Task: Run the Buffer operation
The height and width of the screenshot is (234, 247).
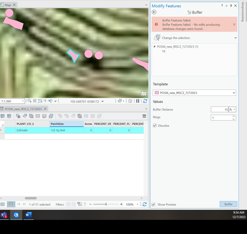Action: [x=228, y=204]
